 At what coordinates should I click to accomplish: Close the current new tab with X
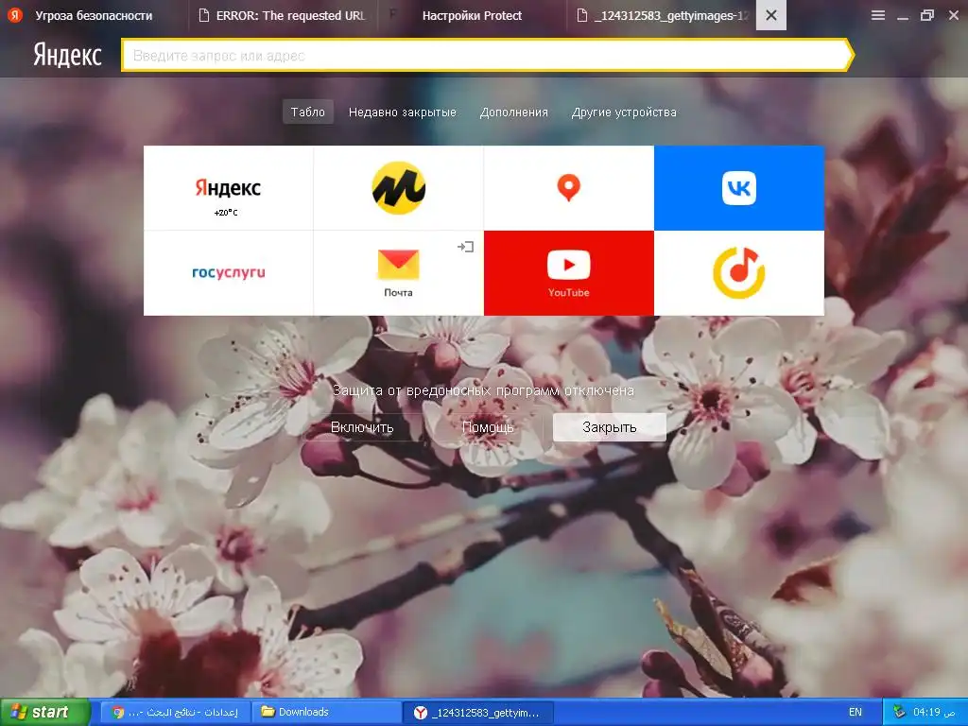click(x=771, y=15)
